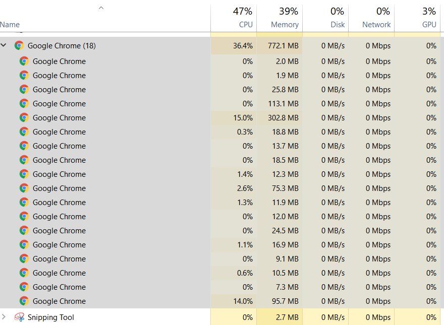The height and width of the screenshot is (325, 444).
Task: Select Chrome process icon using 25.8 MB
Action: (x=24, y=89)
